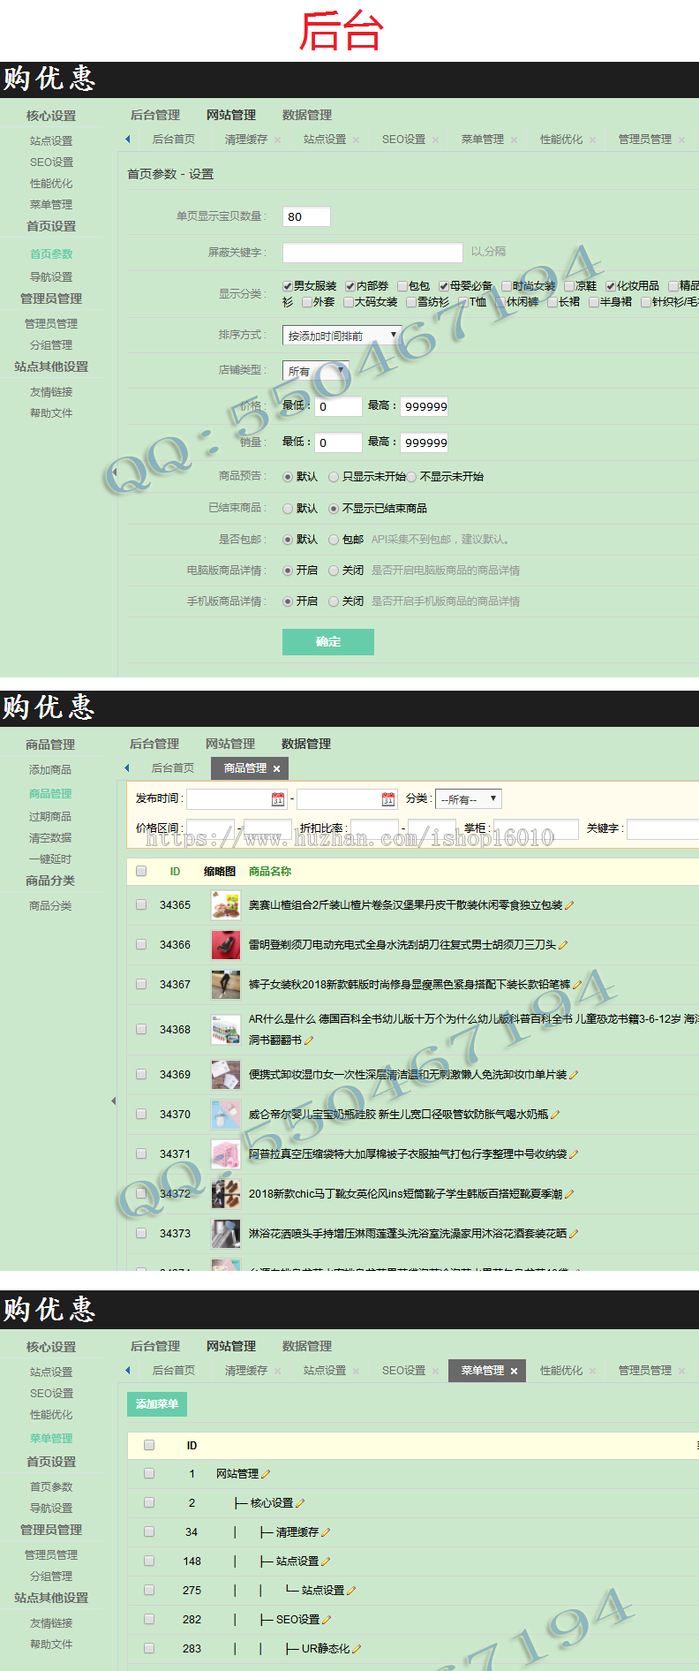Click the 销量 最低 field showing 0
This screenshot has height=1671, width=699.
338,442
